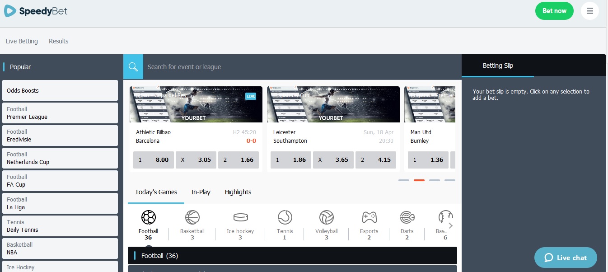Image resolution: width=608 pixels, height=272 pixels.
Task: Open Man Utd vs Burnley banner
Action: tap(430, 104)
